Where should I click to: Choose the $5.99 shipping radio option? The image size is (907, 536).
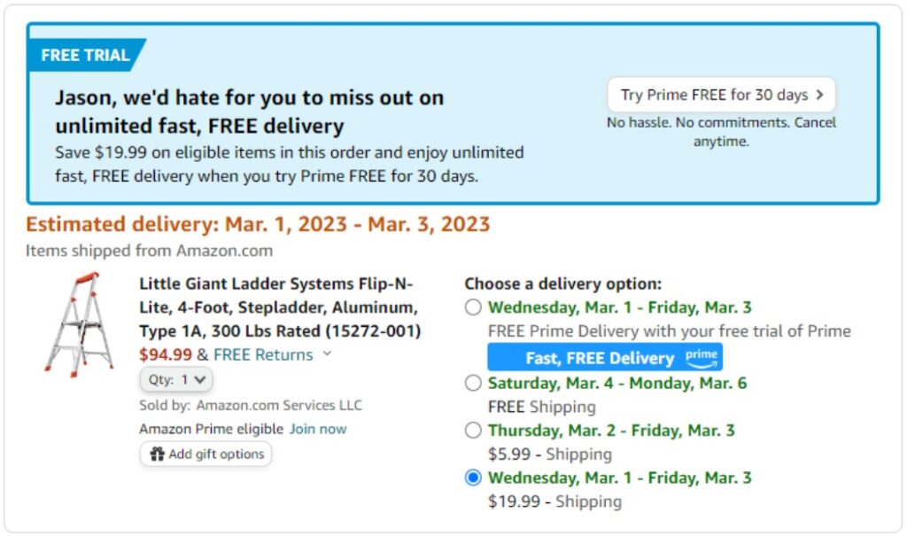[x=473, y=431]
